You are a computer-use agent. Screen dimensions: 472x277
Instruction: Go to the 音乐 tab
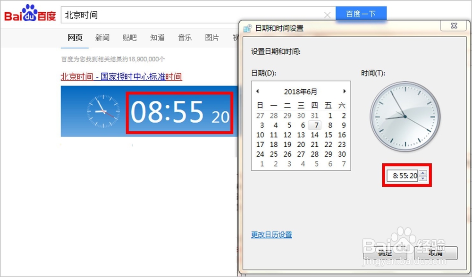pyautogui.click(x=185, y=38)
